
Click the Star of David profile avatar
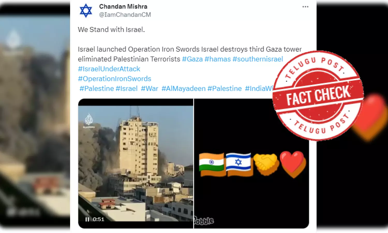[86, 11]
